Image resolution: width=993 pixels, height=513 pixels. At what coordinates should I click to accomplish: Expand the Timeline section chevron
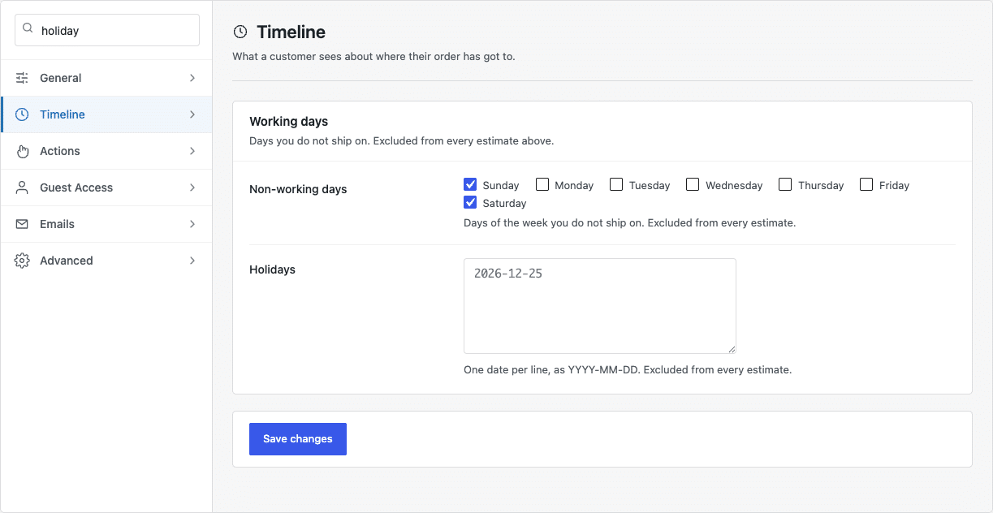click(x=192, y=114)
